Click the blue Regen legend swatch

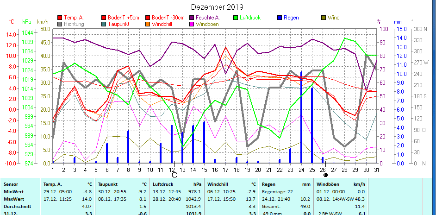pos(280,18)
